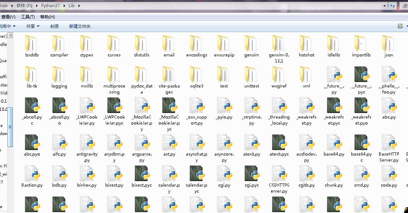The image size is (408, 213).
Task: Select the encodings folder
Action: [197, 46]
